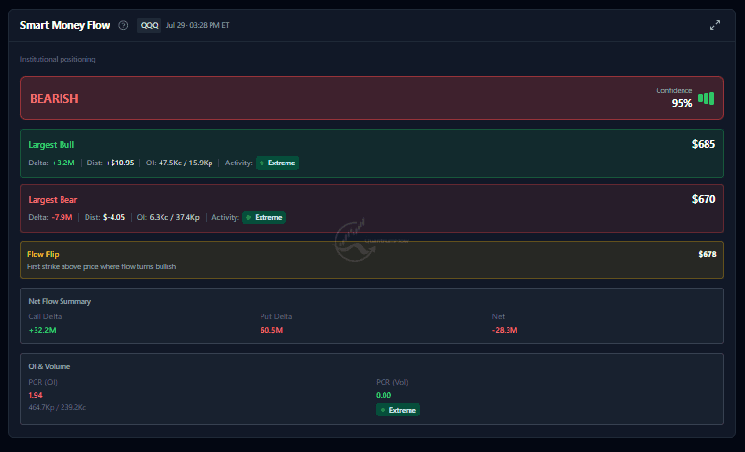Click the +$10.95 distance value
This screenshot has height=452, width=745.
pos(120,163)
